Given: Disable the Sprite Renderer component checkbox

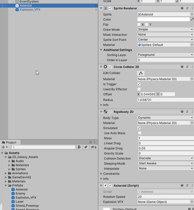Looking at the screenshot, I should (x=110, y=8).
